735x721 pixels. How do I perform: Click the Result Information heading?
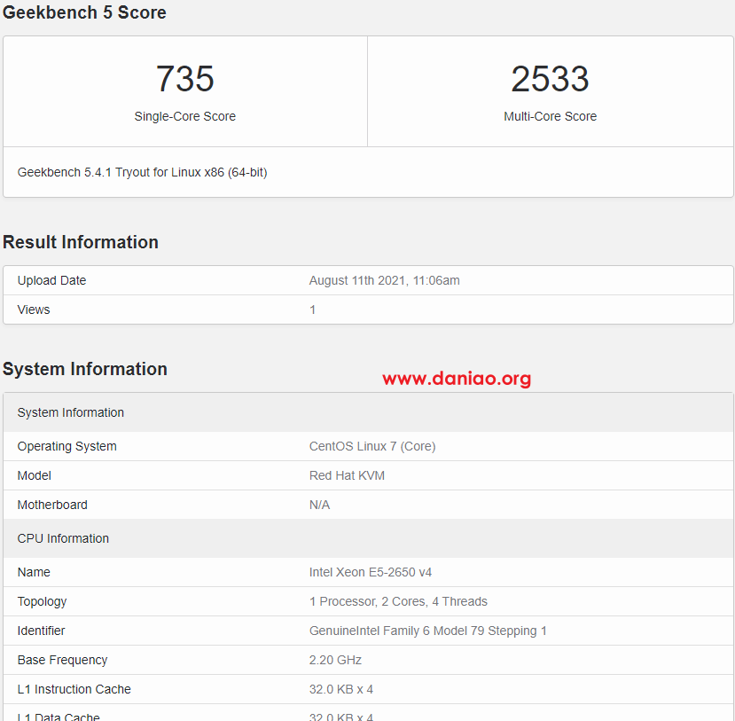pos(81,242)
